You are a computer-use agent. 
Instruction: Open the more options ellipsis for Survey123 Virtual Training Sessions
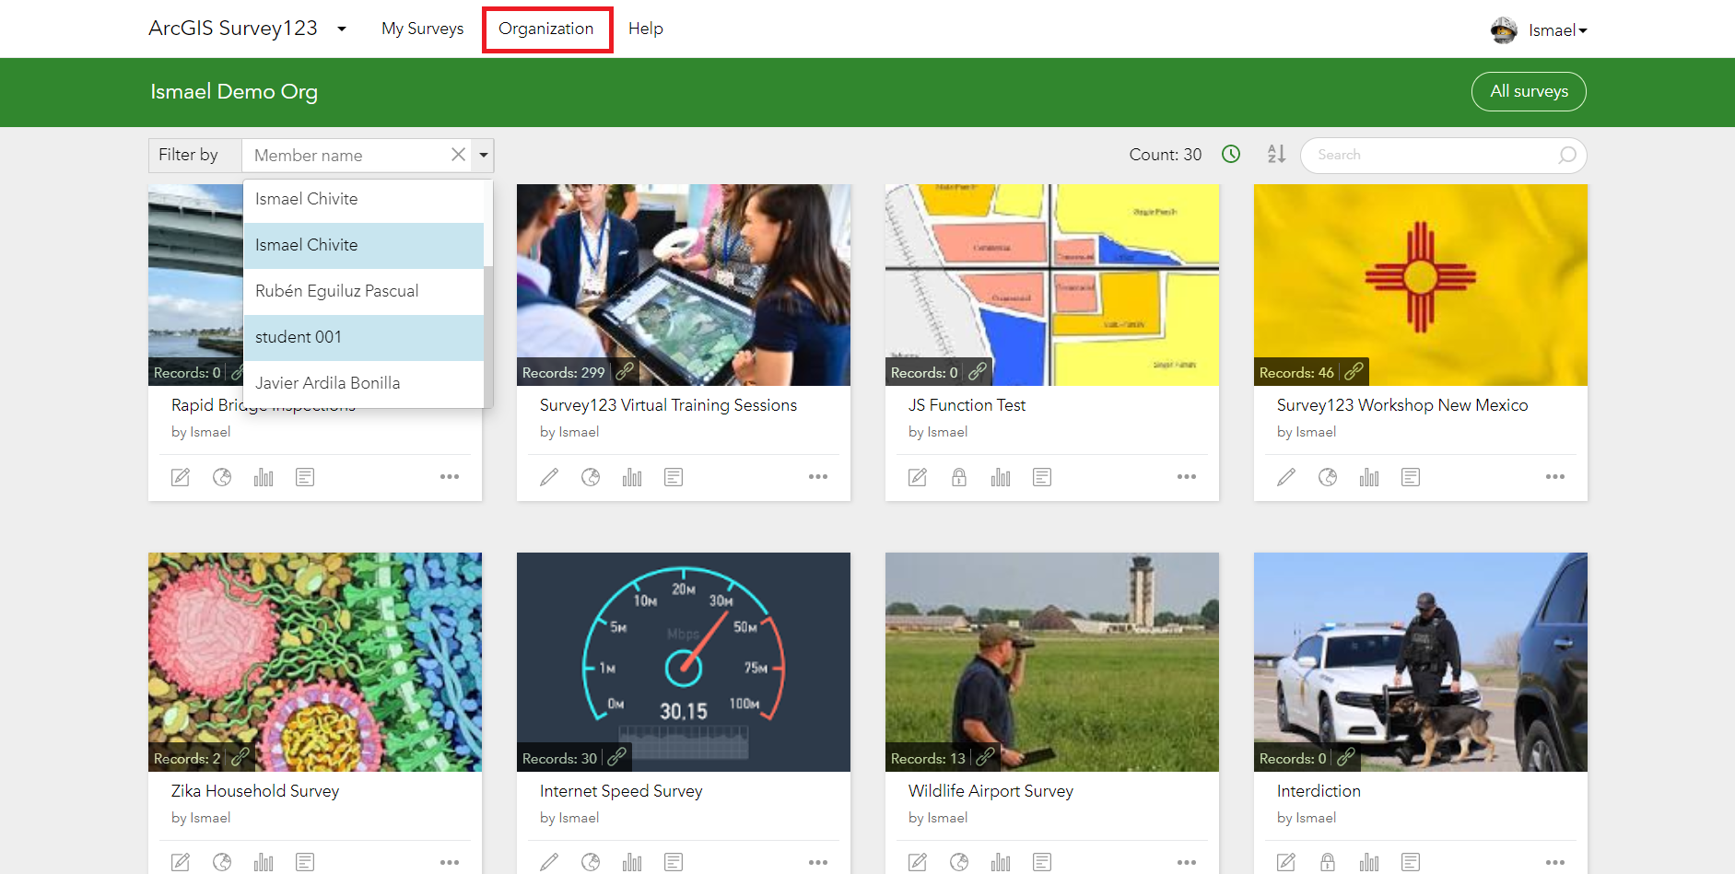pyautogui.click(x=818, y=477)
